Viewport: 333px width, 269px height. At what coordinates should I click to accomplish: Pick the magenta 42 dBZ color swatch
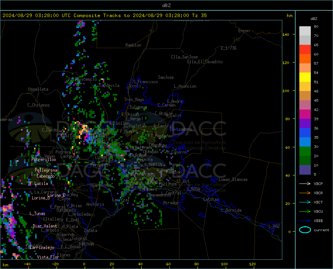click(x=305, y=114)
